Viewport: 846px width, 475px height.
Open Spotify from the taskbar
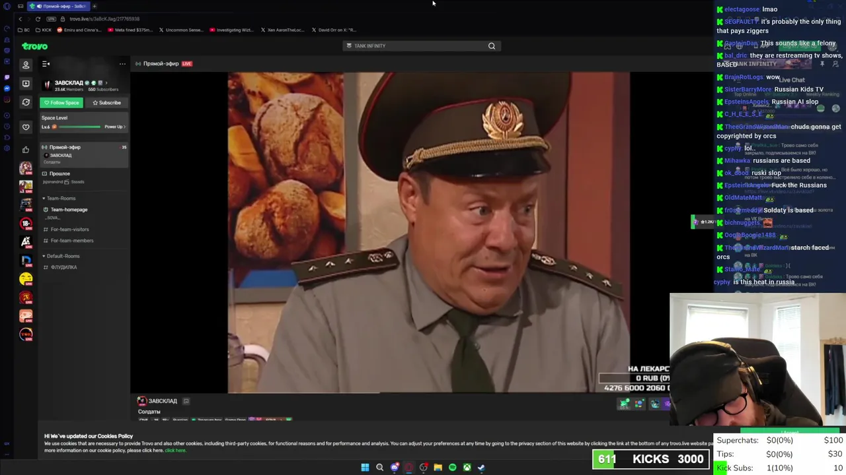[x=452, y=467]
